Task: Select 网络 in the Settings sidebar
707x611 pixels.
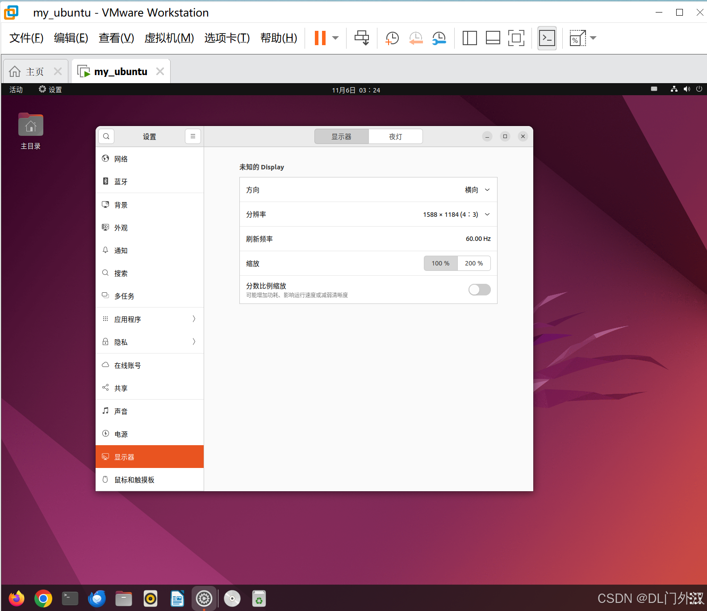Action: point(150,159)
